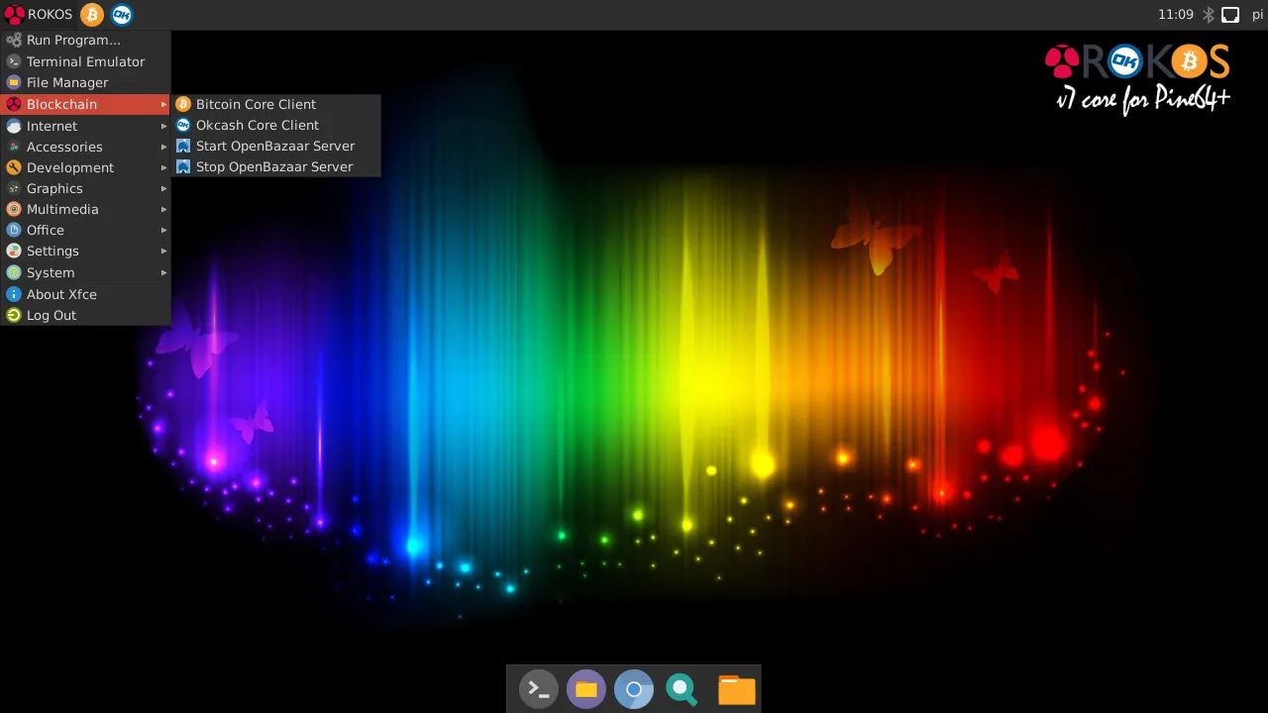Open the Office category
This screenshot has width=1268, height=713.
pos(85,230)
